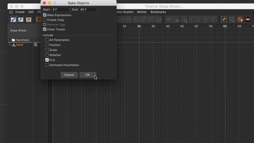Click the film-strip icon at toolbar end
Image resolution: width=254 pixels, height=143 pixels.
pyautogui.click(x=248, y=19)
